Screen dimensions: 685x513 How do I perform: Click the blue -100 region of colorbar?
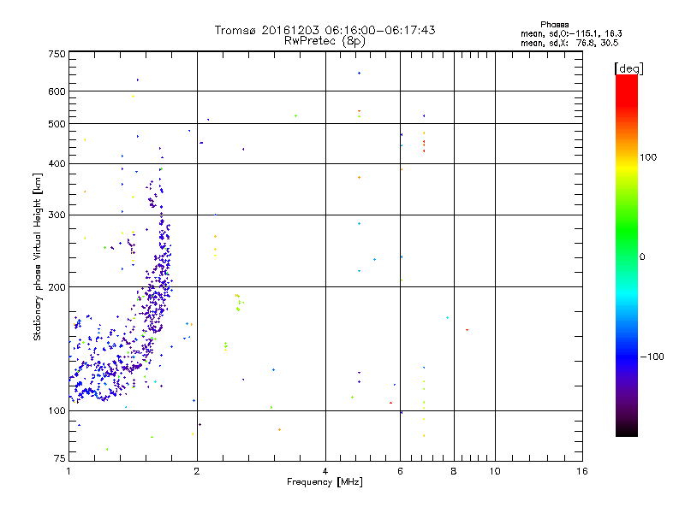[627, 357]
